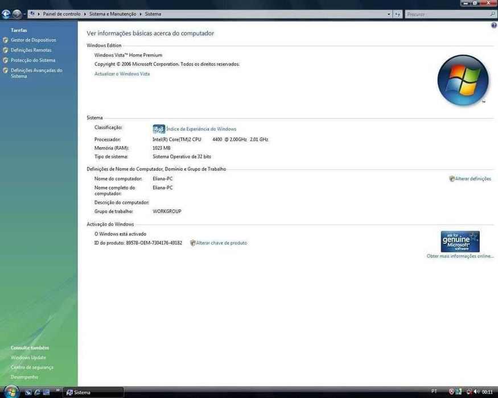Click green tray icon next to security alert

tap(459, 392)
